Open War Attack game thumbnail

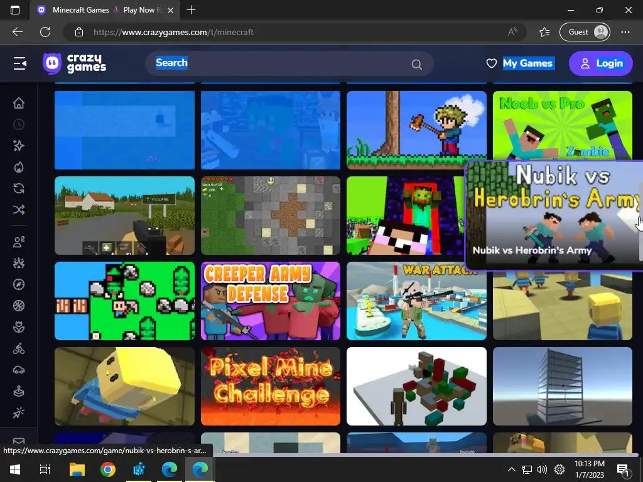pos(417,306)
